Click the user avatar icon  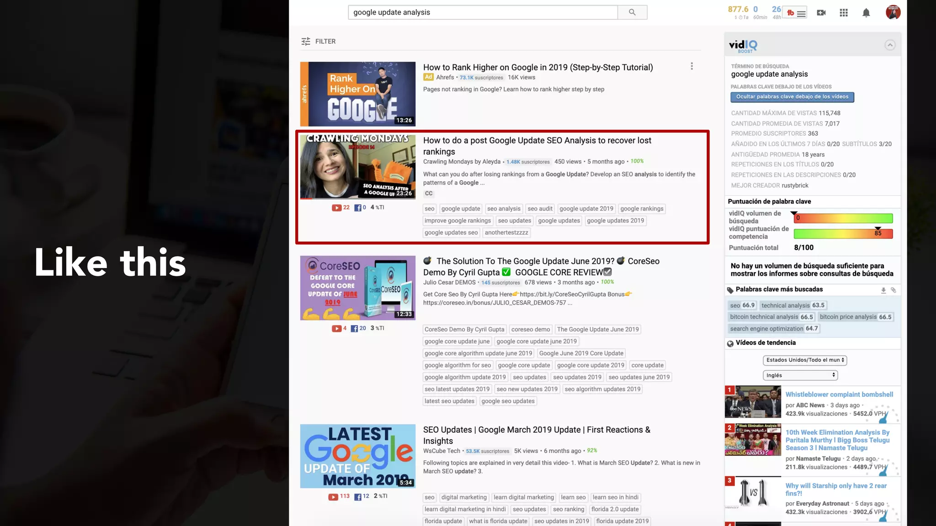[x=893, y=12]
